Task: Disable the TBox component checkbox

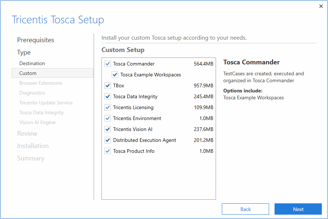Action: click(x=108, y=85)
